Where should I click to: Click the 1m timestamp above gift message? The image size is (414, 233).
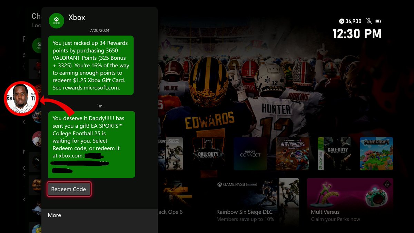click(99, 106)
